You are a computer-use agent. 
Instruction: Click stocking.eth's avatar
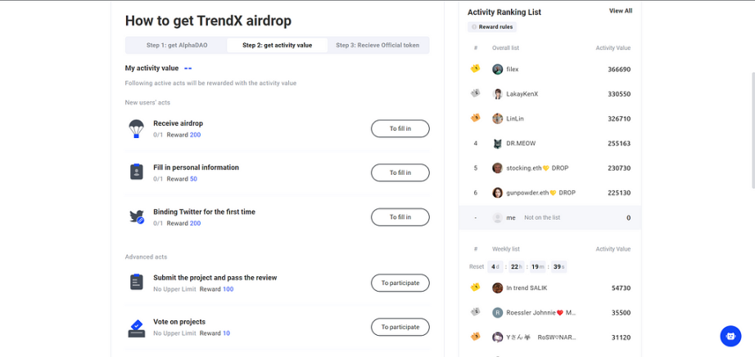[x=497, y=168]
